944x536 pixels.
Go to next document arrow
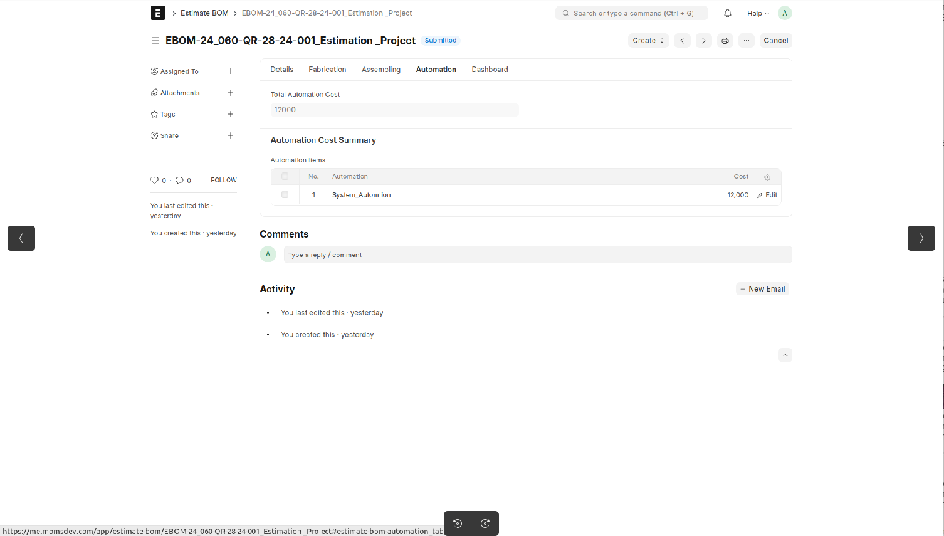pyautogui.click(x=704, y=41)
